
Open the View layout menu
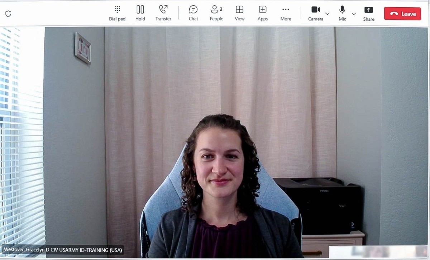tap(239, 13)
